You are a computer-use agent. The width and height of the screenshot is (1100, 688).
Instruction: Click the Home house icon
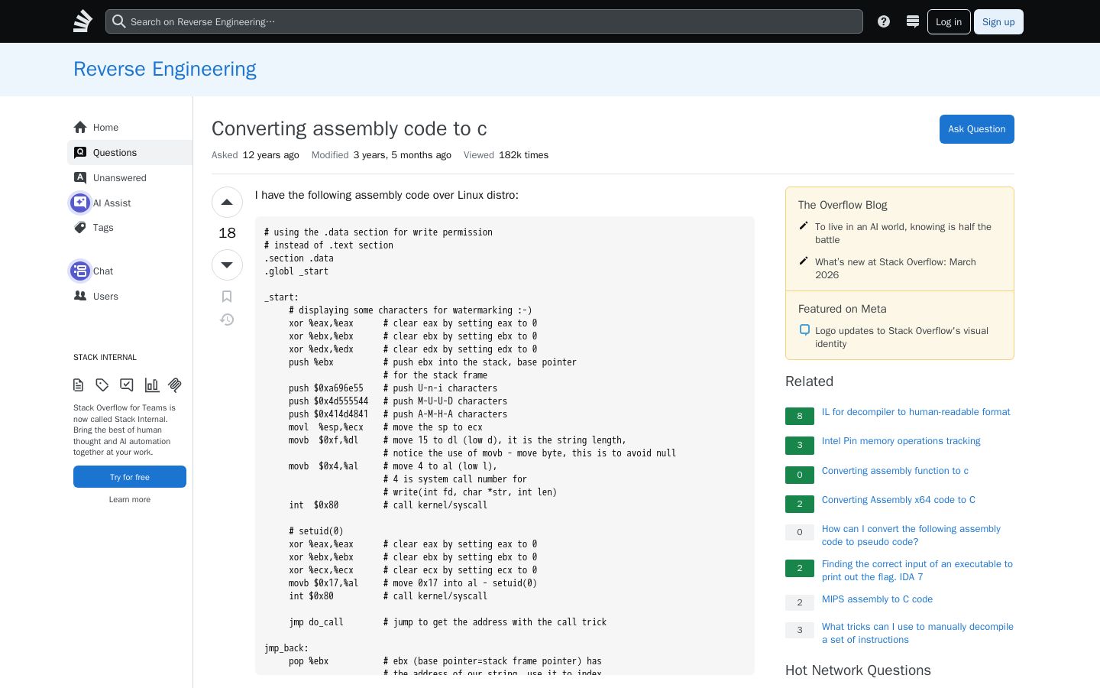pos(80,127)
